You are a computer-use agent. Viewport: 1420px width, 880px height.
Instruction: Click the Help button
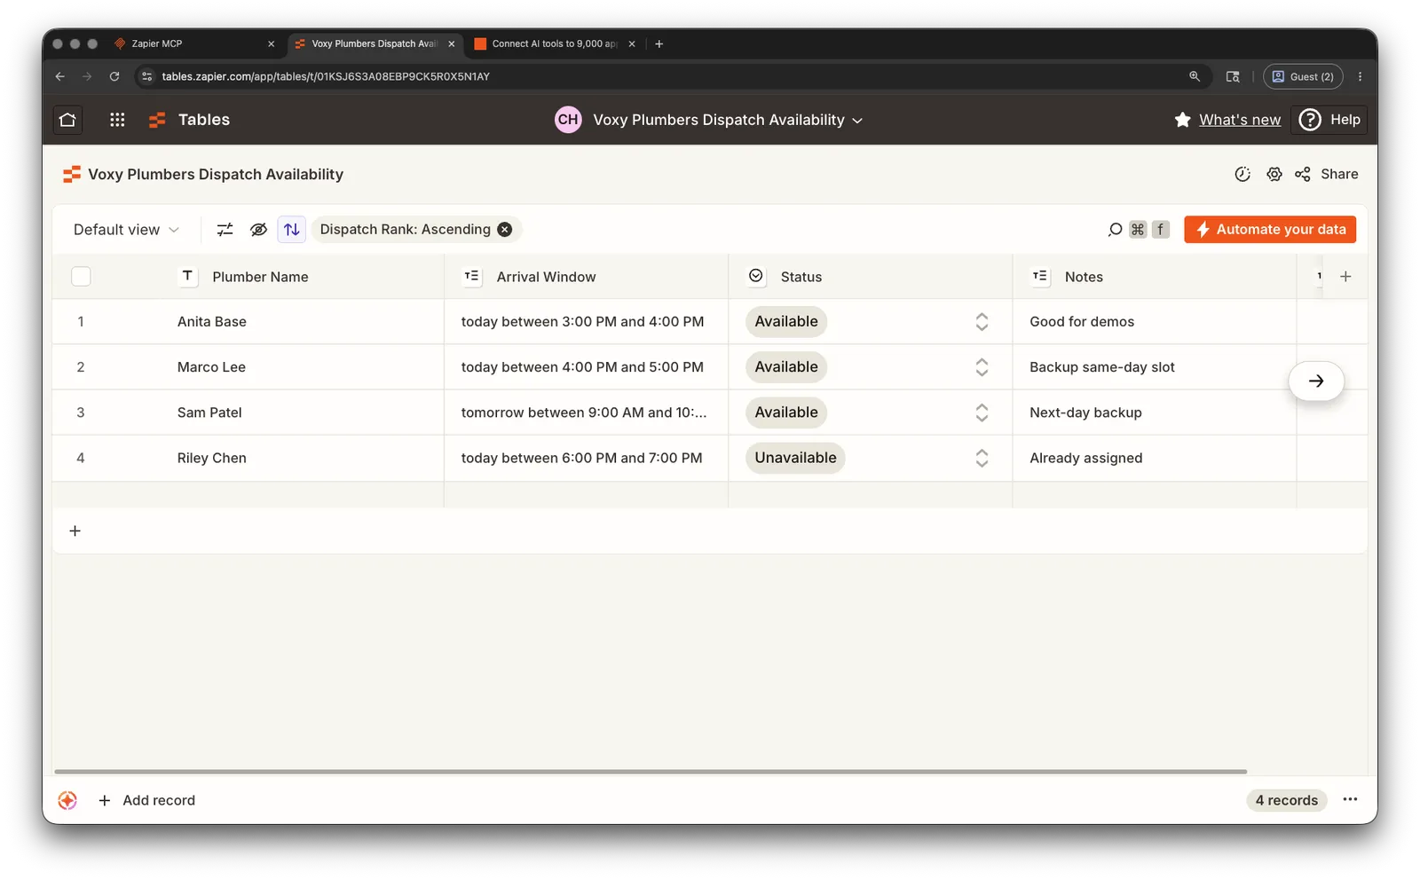(x=1329, y=120)
